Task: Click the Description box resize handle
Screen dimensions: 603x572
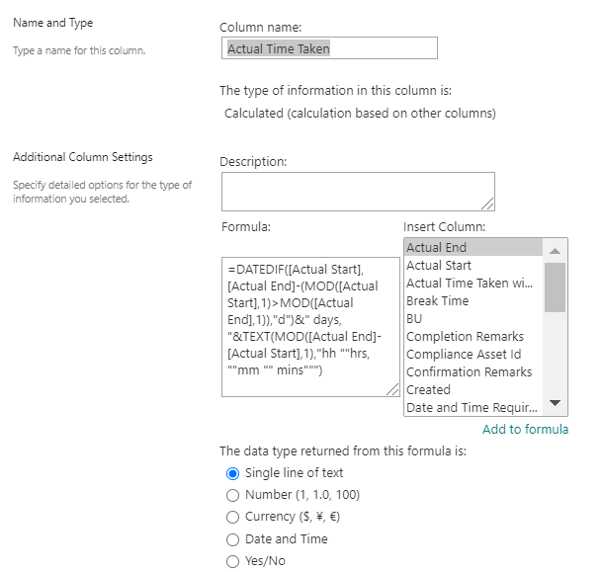Action: click(x=487, y=204)
